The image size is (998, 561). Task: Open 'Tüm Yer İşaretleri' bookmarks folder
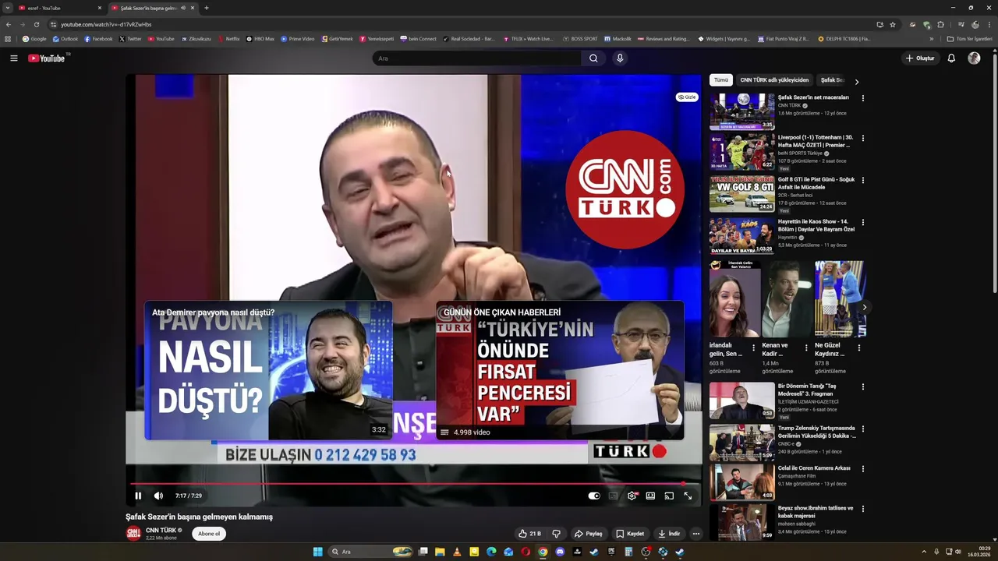(969, 38)
